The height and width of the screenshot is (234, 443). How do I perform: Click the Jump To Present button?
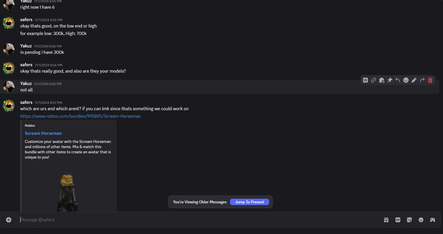(249, 202)
